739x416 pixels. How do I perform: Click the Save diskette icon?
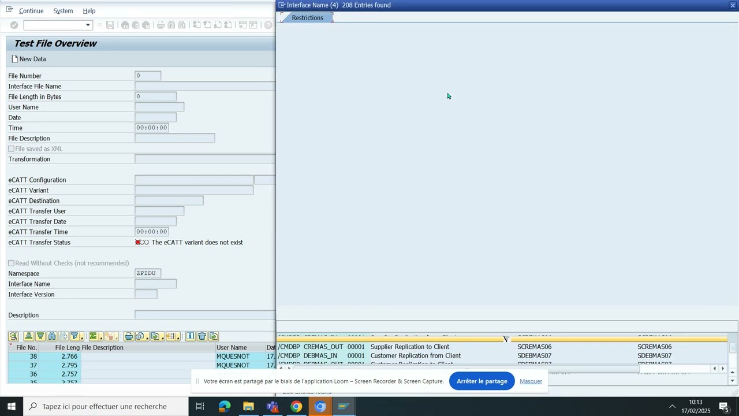pyautogui.click(x=110, y=25)
